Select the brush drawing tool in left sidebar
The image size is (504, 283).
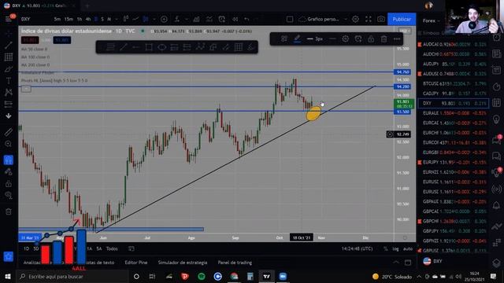pos(9,69)
